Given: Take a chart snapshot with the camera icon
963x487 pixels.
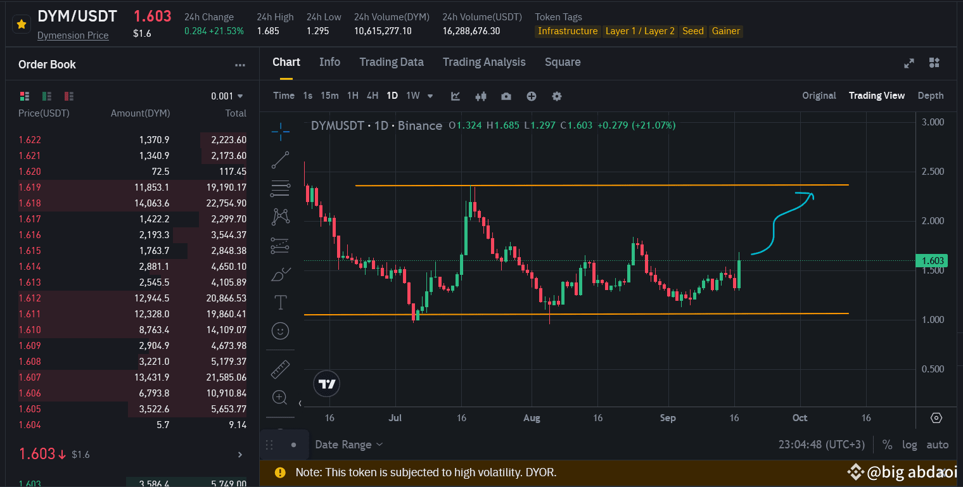Looking at the screenshot, I should (506, 96).
